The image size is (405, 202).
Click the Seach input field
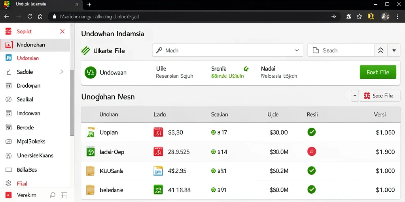click(x=341, y=50)
